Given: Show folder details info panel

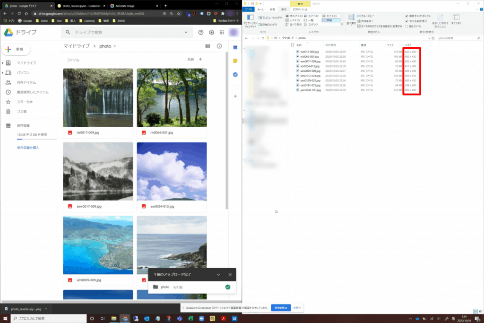Looking at the screenshot, I should pos(219,46).
